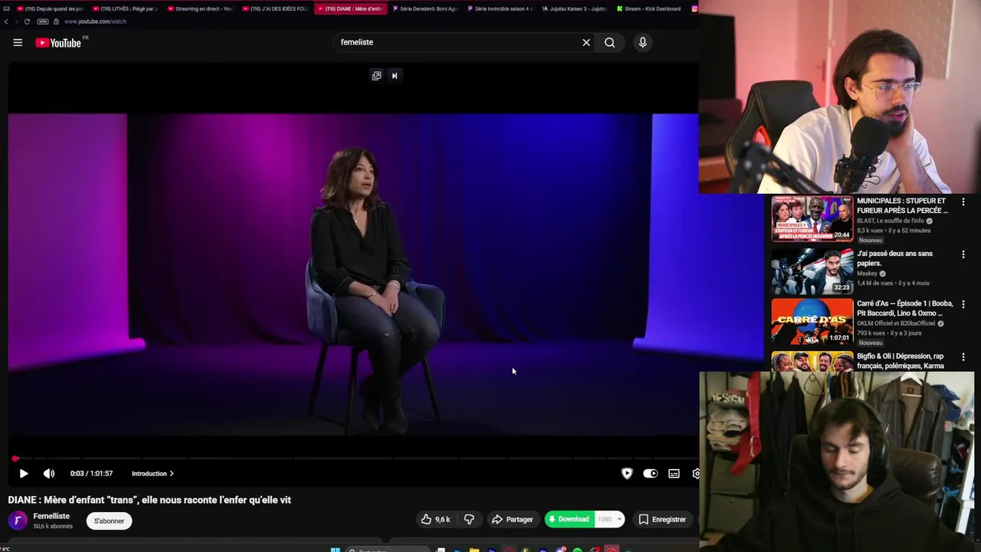Toggle subtitles in the player
Image resolution: width=981 pixels, height=552 pixels.
[674, 474]
